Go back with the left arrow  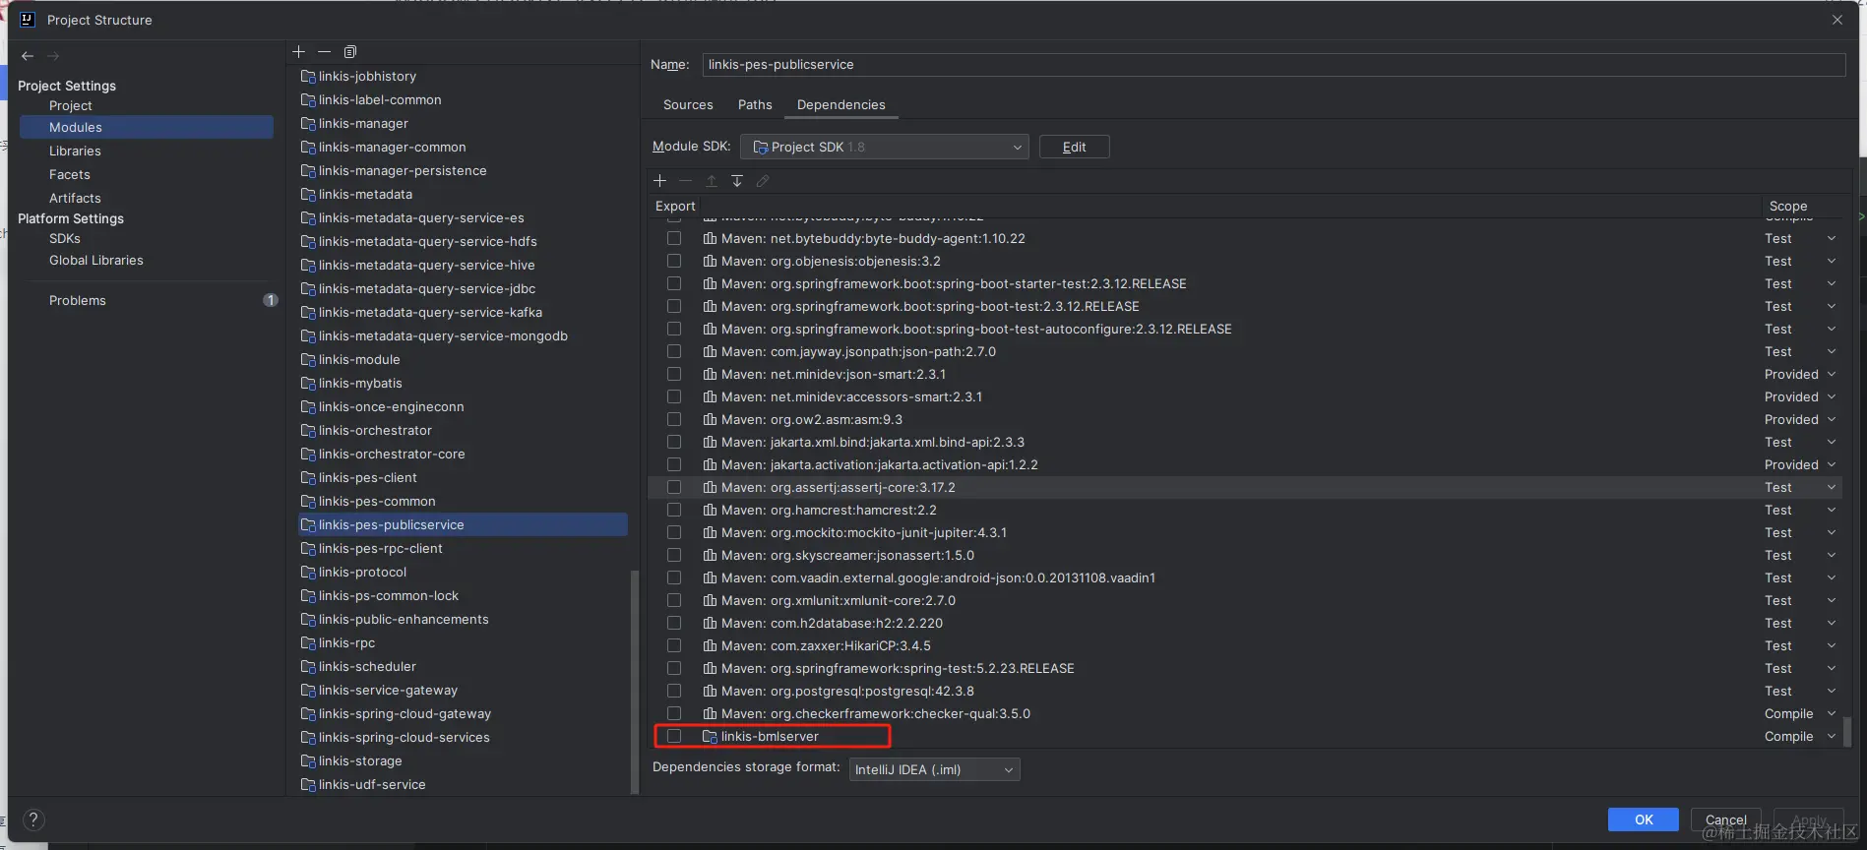[x=28, y=56]
